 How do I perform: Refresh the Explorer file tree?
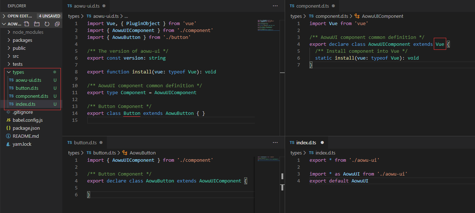coord(47,24)
